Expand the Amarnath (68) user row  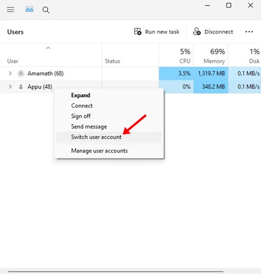pyautogui.click(x=10, y=73)
